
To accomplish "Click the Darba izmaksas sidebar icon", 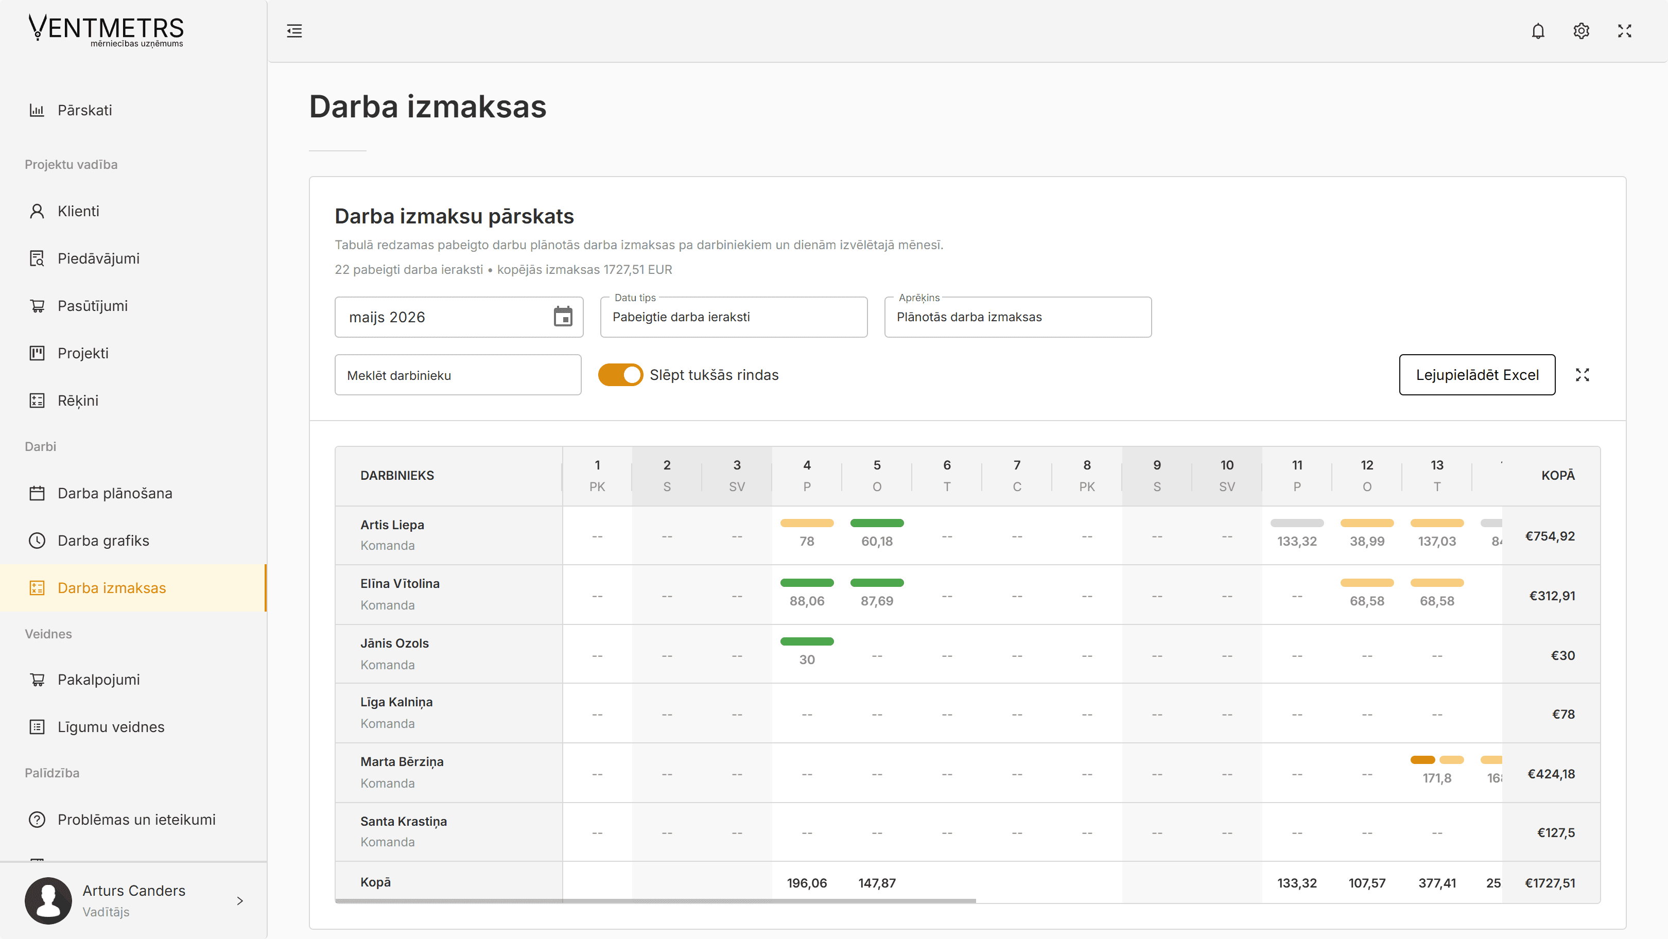I will 37,587.
